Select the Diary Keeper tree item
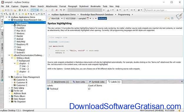Image resolution: width=184 pixels, height=112 pixels. point(19,99)
